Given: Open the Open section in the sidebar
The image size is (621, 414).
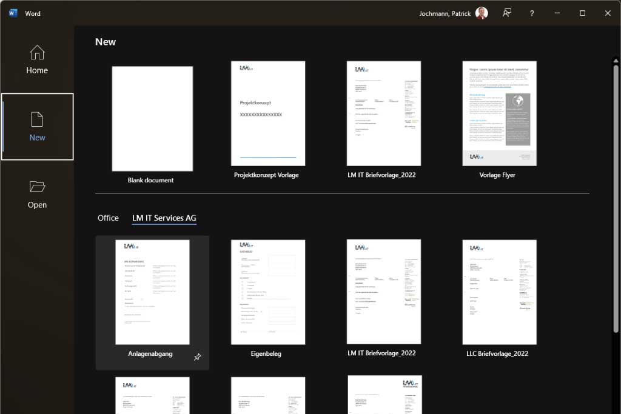Looking at the screenshot, I should tap(36, 194).
